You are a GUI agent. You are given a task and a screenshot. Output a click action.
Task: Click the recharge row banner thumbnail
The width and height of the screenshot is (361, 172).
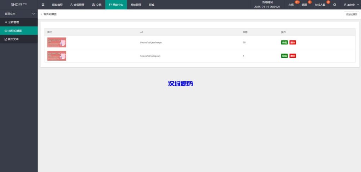click(x=57, y=42)
